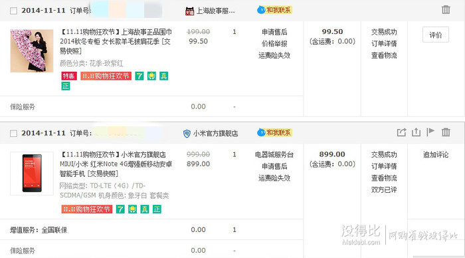This screenshot has height=258, width=465.
Task: Open 上海故事服 store link
Action: click(x=215, y=11)
